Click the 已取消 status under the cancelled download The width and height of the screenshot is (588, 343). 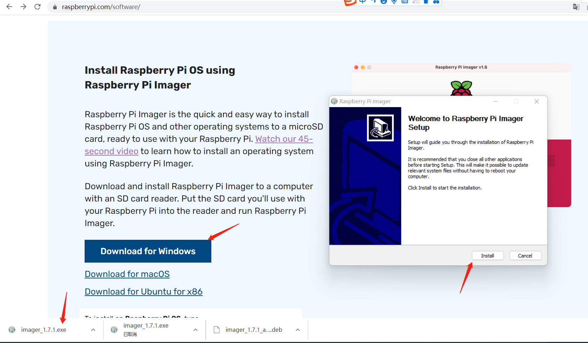tap(130, 334)
